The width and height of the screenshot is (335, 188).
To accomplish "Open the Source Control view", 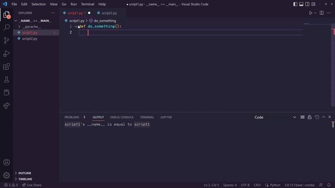I will tap(6, 40).
